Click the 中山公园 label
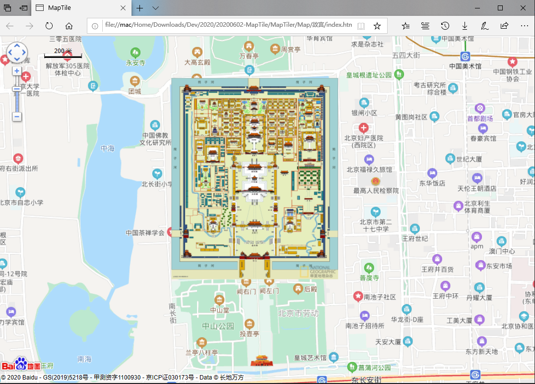Viewport: 535px width, 384px height. [x=218, y=326]
